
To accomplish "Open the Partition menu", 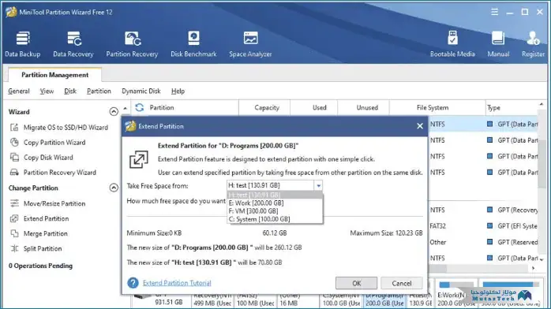I will tap(99, 91).
